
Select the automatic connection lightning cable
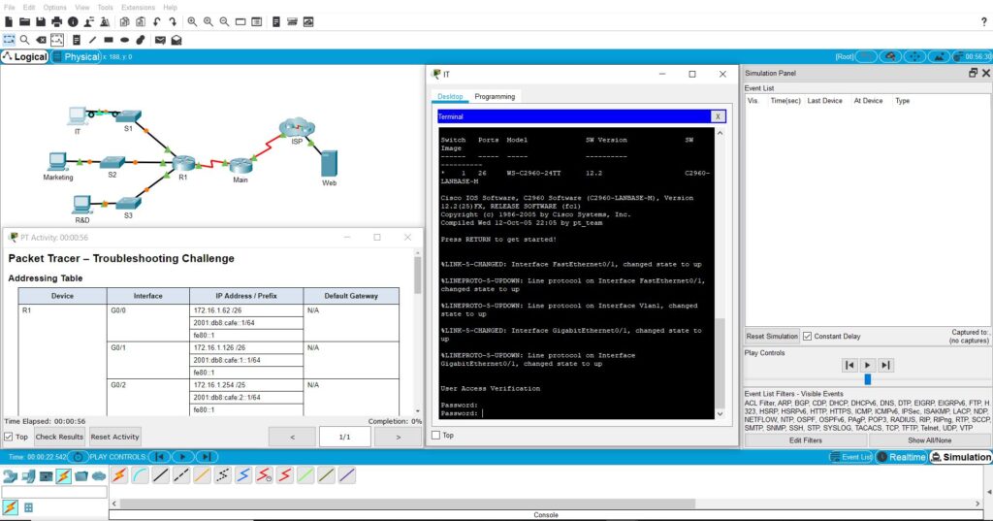(x=118, y=475)
